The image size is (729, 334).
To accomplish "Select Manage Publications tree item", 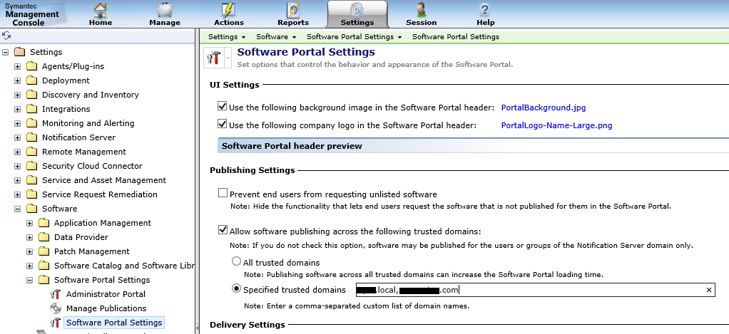I will pyautogui.click(x=106, y=308).
